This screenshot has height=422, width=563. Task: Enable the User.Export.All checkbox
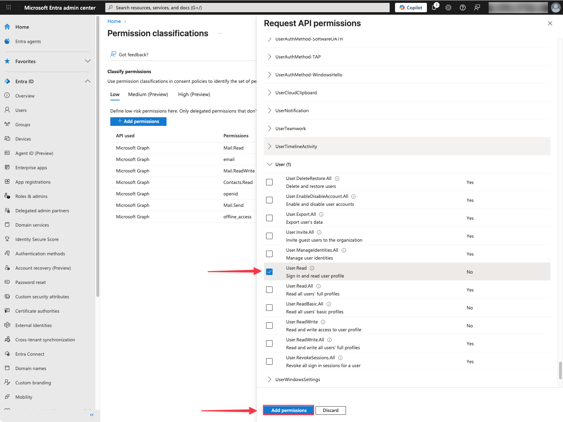269,218
